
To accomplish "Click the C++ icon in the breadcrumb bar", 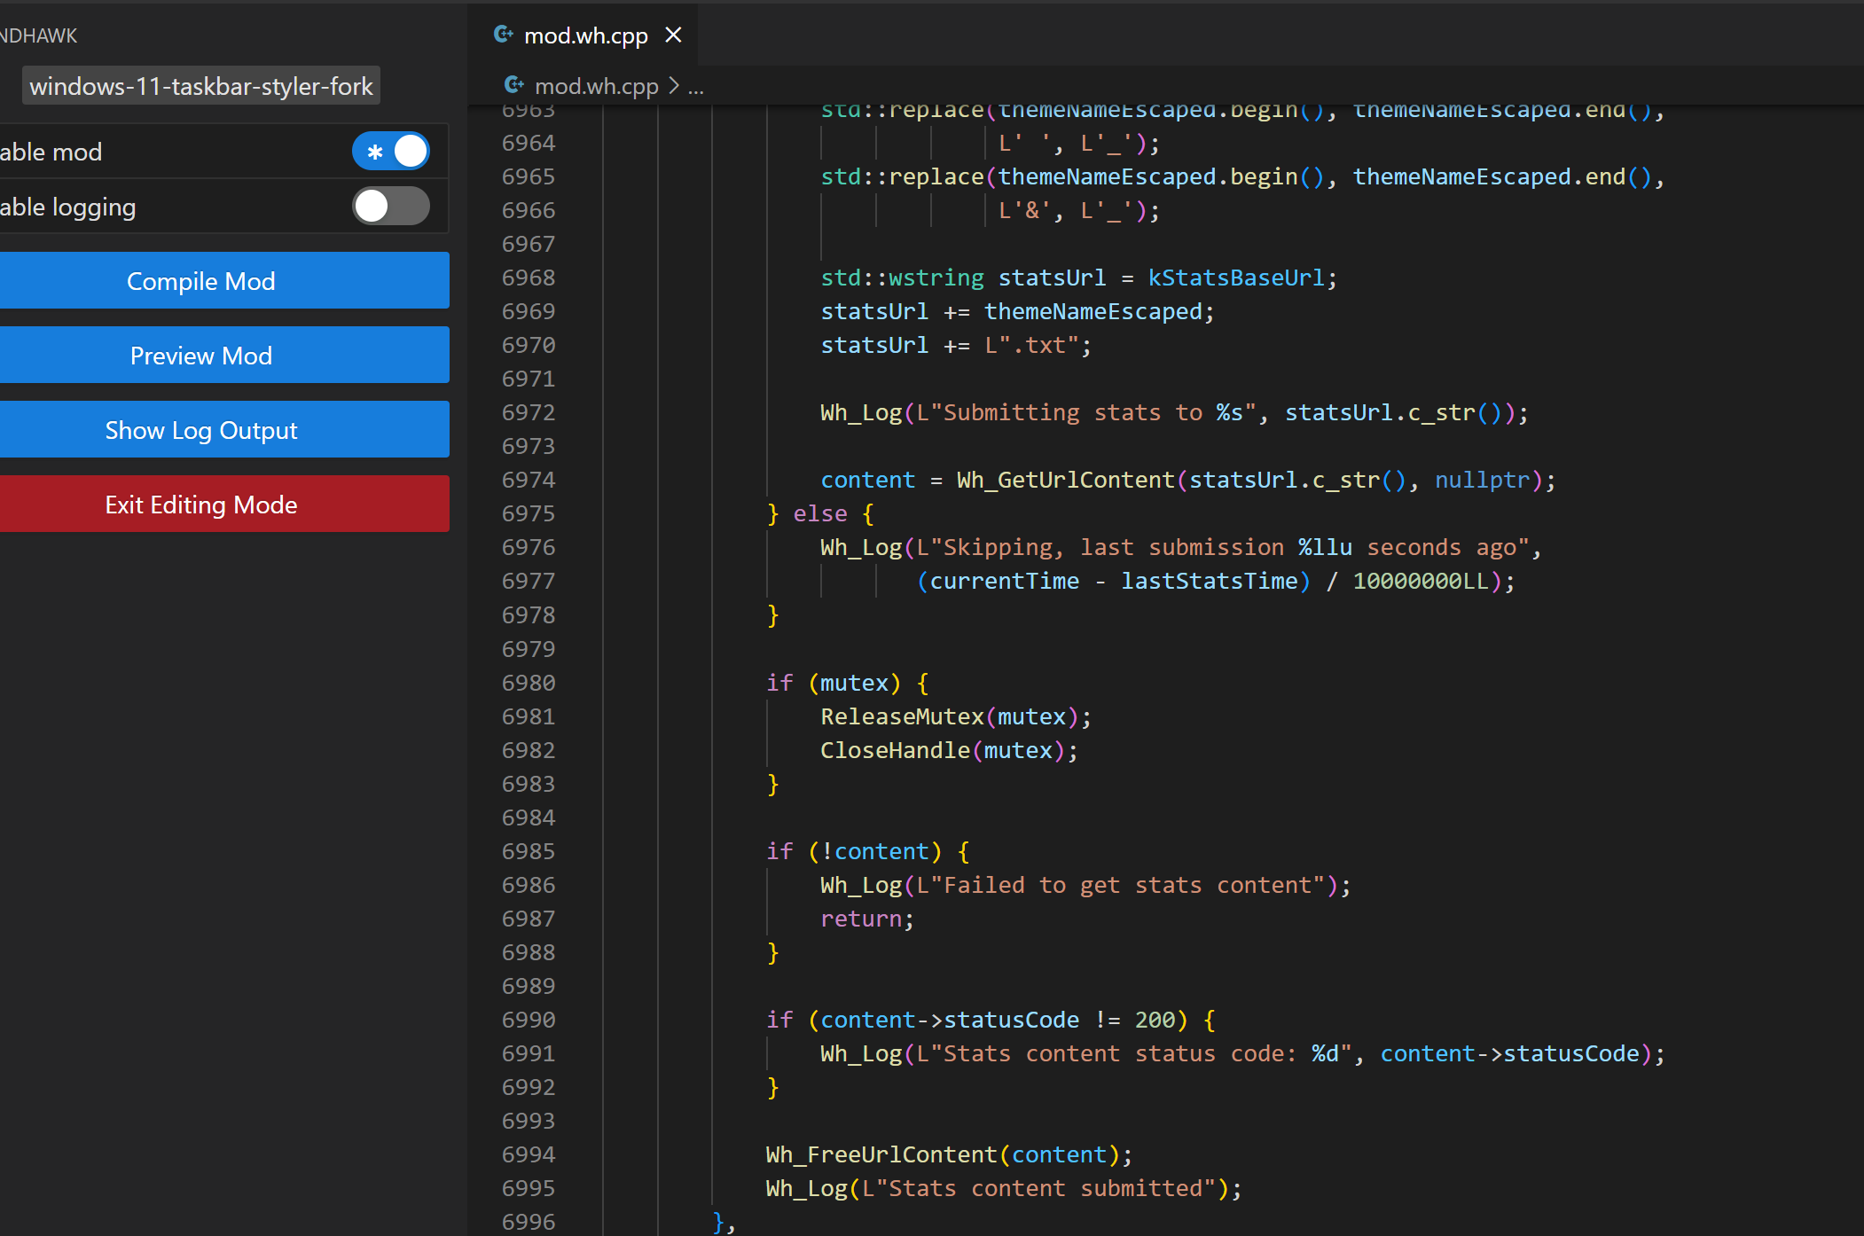I will point(514,85).
